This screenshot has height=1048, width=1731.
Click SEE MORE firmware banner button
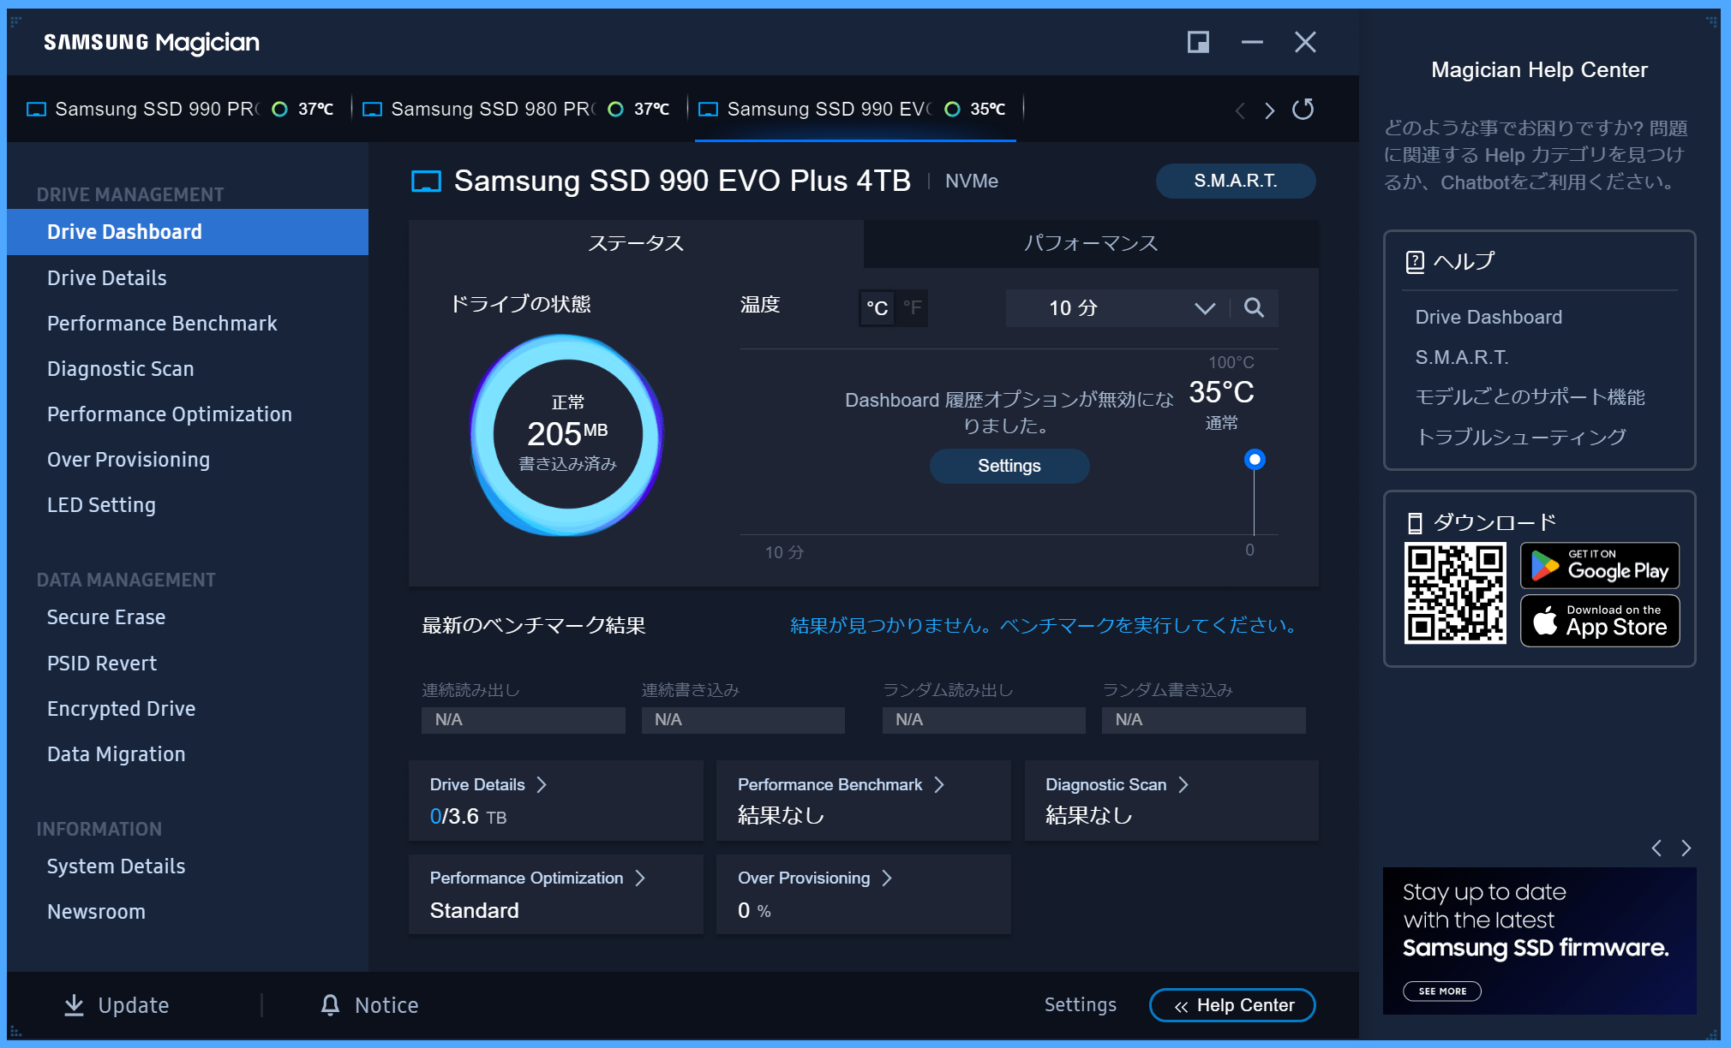tap(1442, 991)
